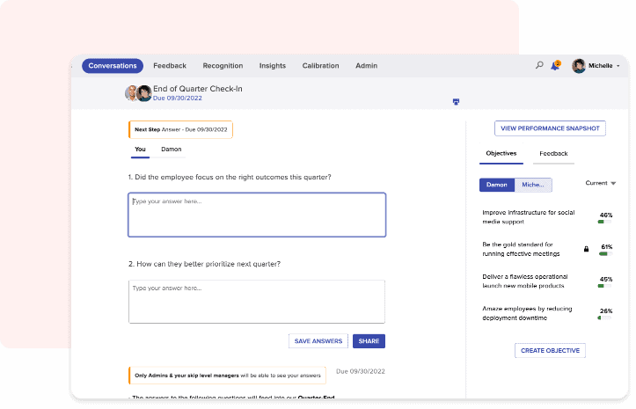This screenshot has width=636, height=409.
Task: Go to the Feedback nav item
Action: click(170, 66)
